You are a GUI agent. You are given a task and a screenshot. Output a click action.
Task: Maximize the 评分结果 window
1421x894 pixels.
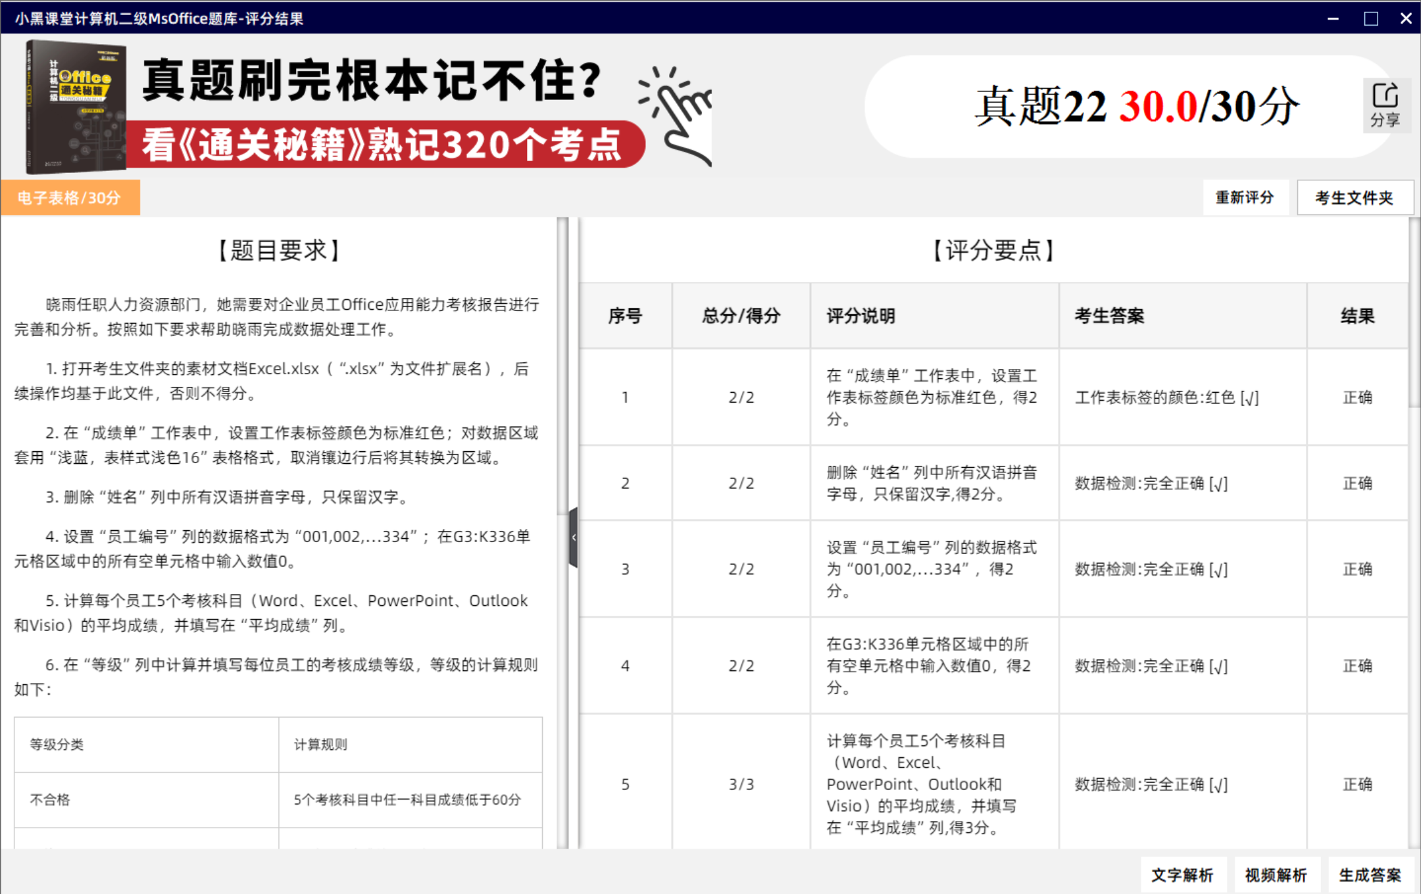click(1371, 18)
